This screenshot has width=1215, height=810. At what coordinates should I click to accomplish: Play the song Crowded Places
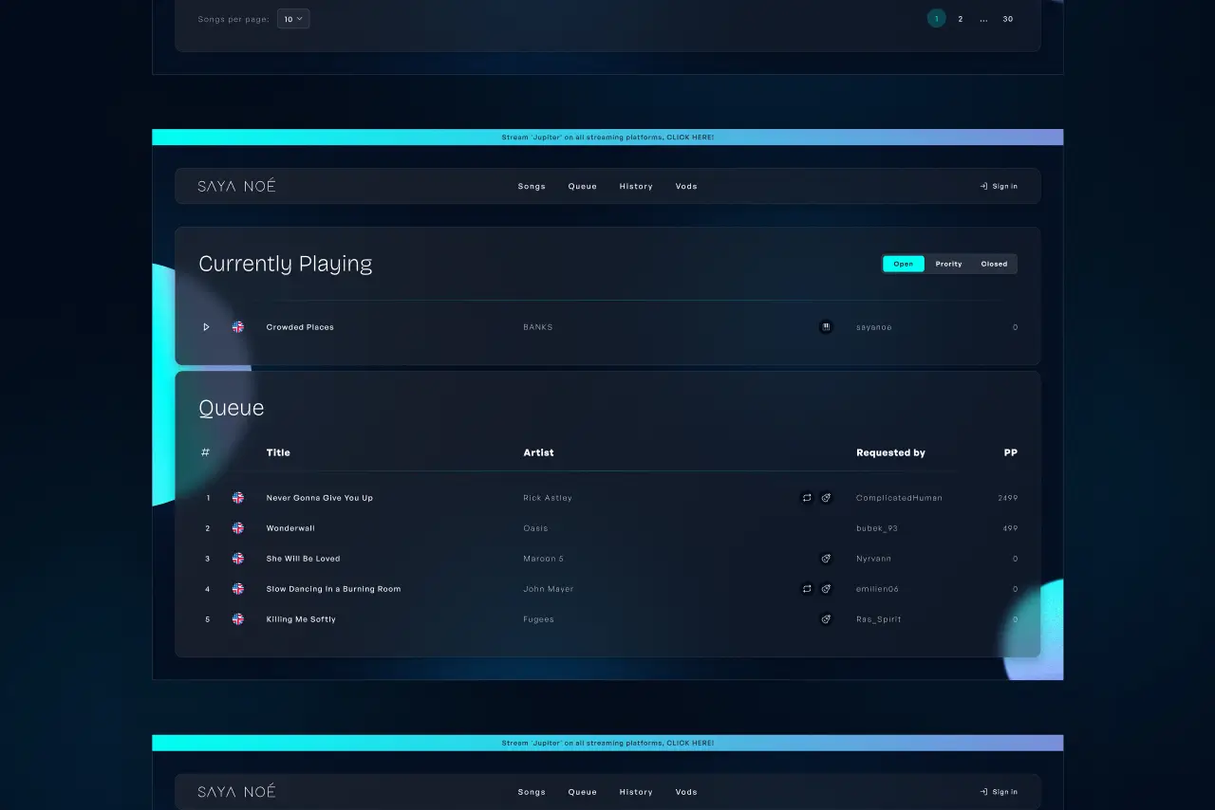pyautogui.click(x=206, y=326)
